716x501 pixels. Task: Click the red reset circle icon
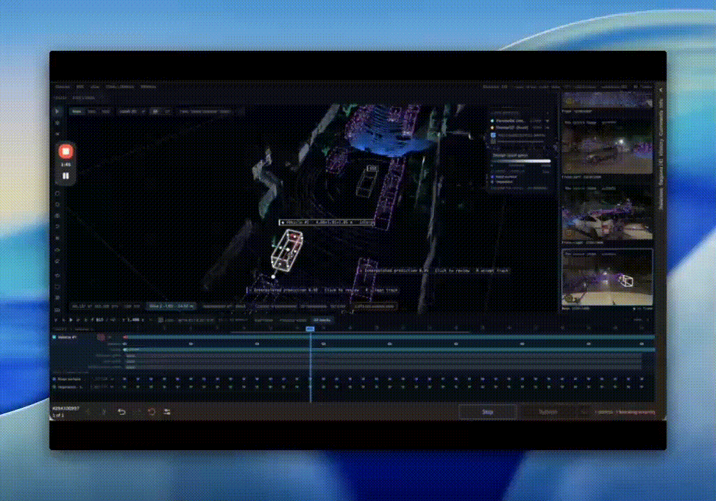point(152,411)
